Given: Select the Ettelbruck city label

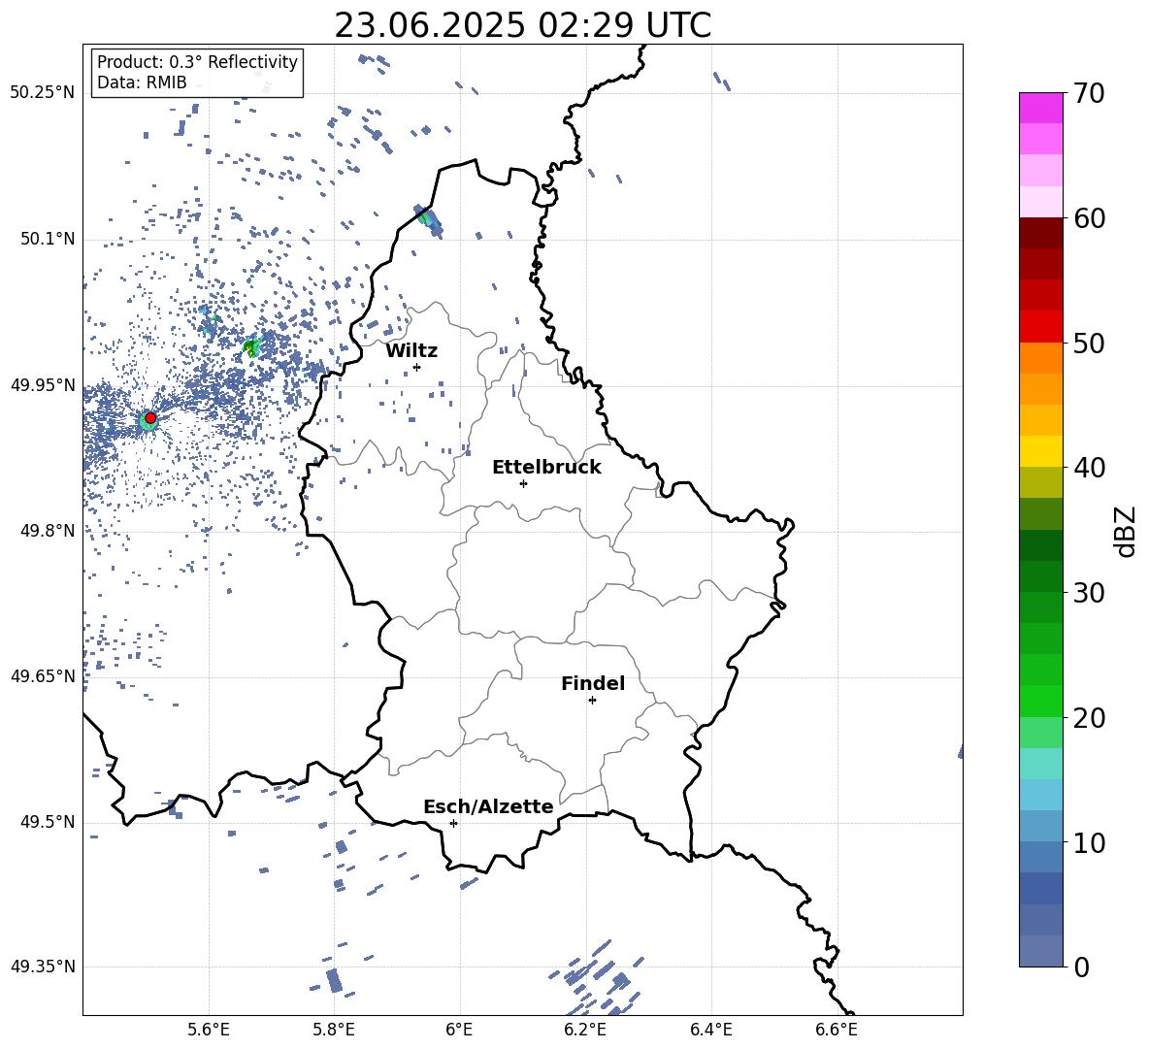Looking at the screenshot, I should click(x=546, y=468).
